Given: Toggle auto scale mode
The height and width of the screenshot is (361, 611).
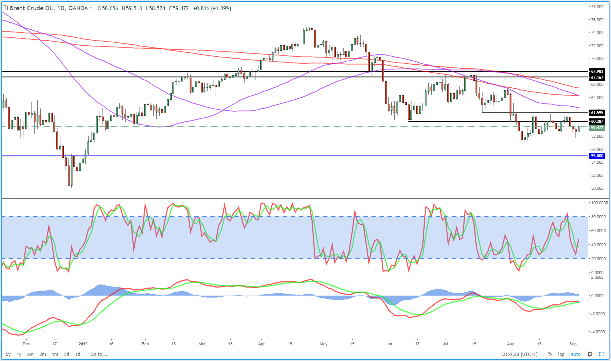Looking at the screenshot, I should click(x=576, y=354).
